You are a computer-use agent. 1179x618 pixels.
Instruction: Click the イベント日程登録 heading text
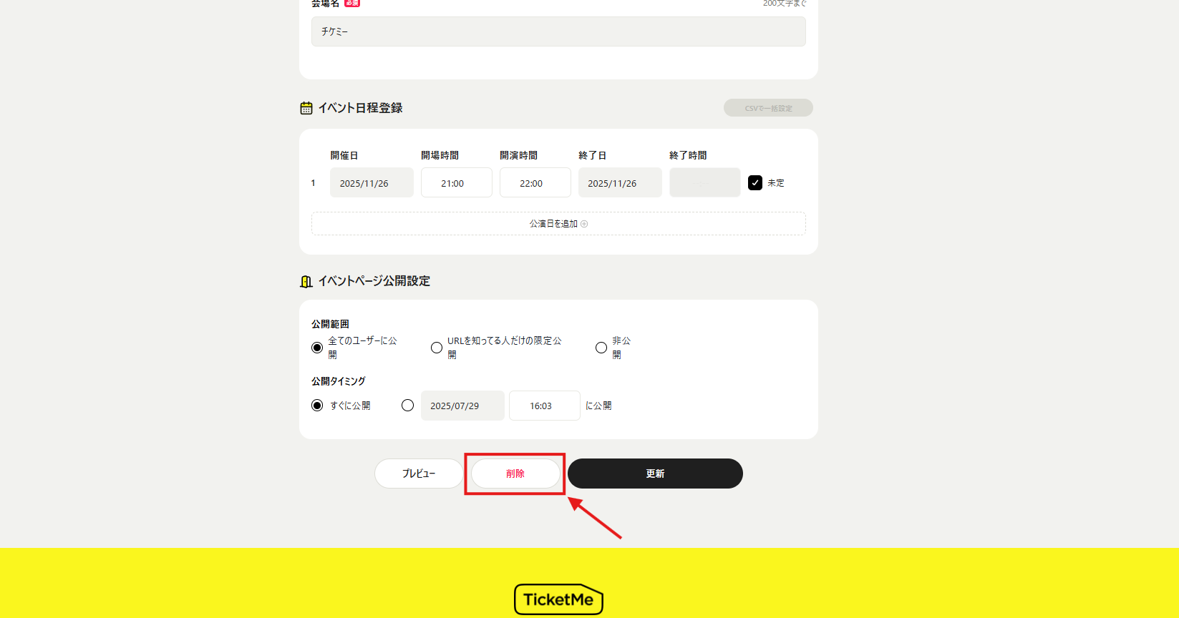click(360, 108)
